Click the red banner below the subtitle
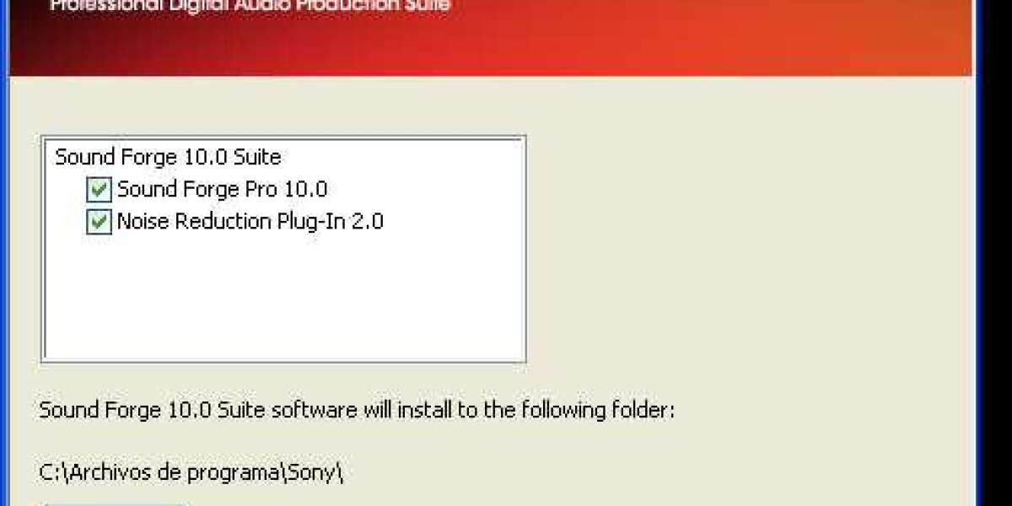Image resolution: width=1012 pixels, height=506 pixels. (489, 46)
